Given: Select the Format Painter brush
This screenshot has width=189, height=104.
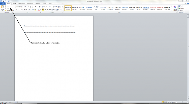Looking at the screenshot, I should [x=6, y=10].
